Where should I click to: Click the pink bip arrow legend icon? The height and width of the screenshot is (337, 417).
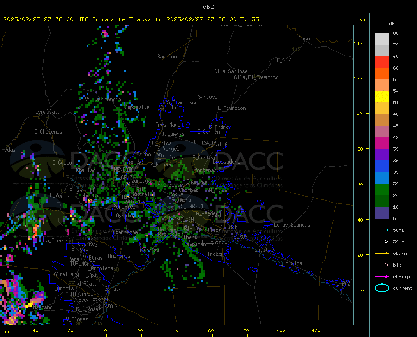coord(382,265)
